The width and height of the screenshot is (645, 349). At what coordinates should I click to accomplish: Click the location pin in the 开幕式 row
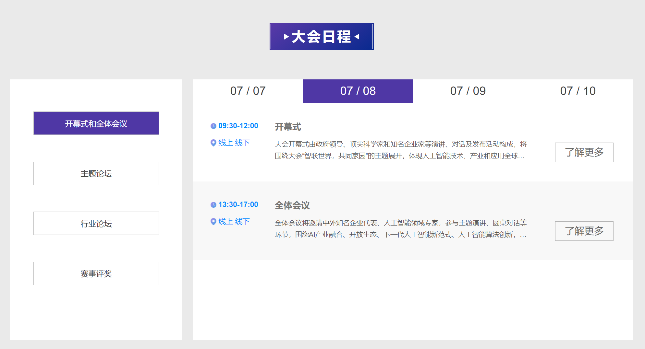click(x=213, y=143)
